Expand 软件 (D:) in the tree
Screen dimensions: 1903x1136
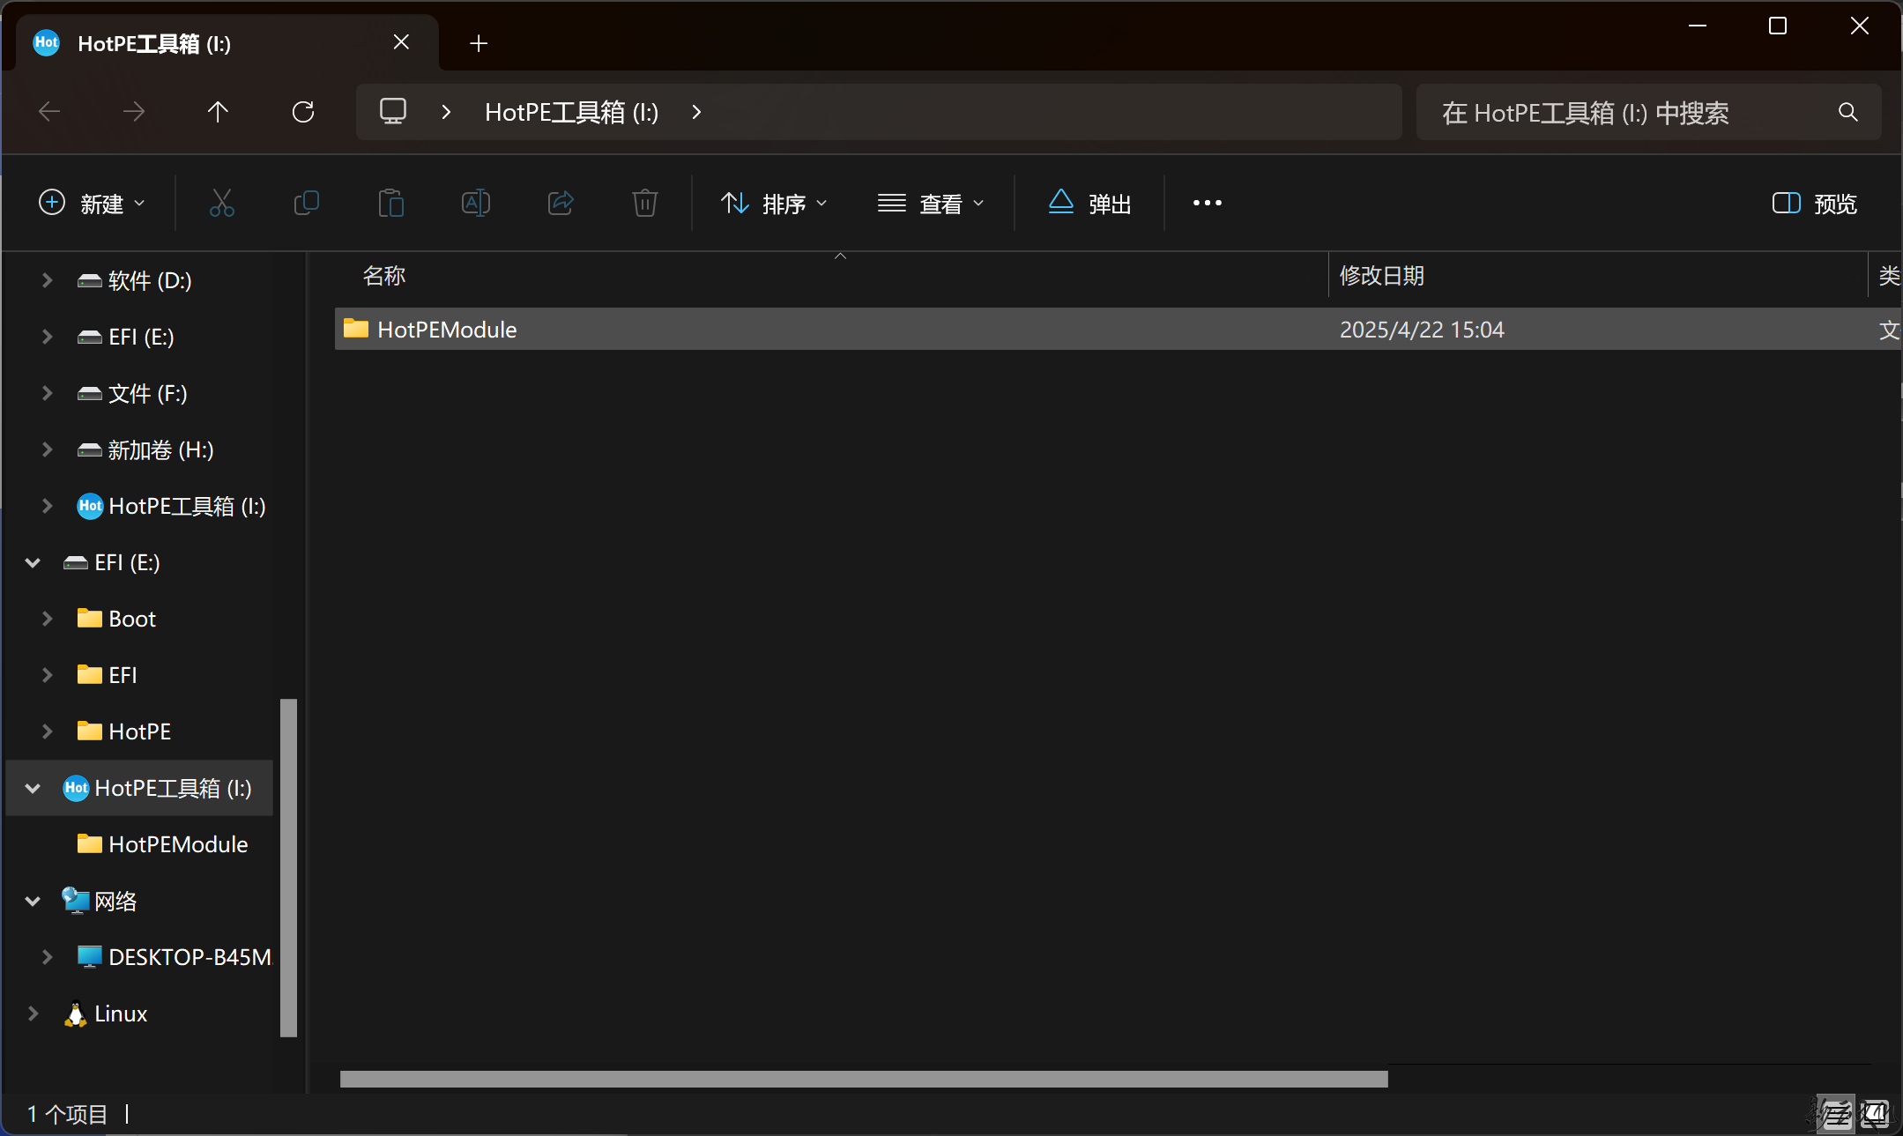tap(48, 280)
